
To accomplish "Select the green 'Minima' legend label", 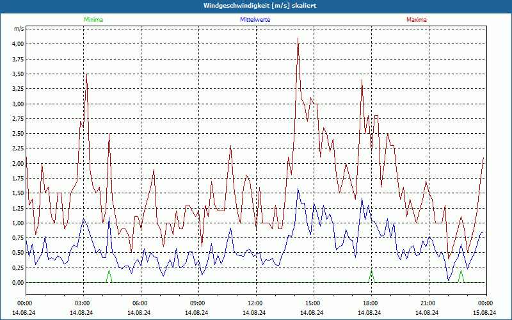I will click(x=93, y=20).
